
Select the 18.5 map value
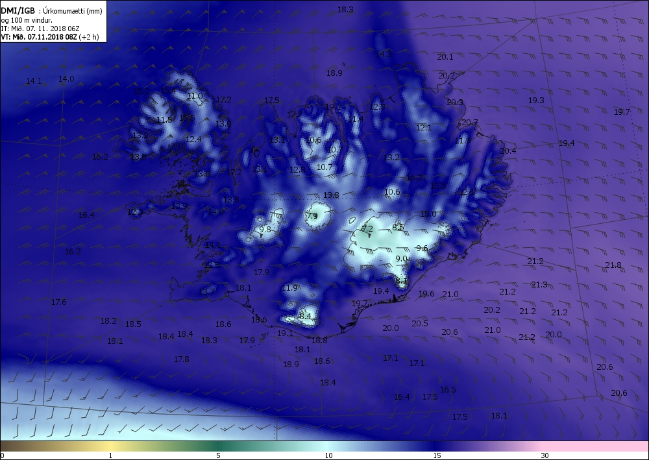(133, 324)
